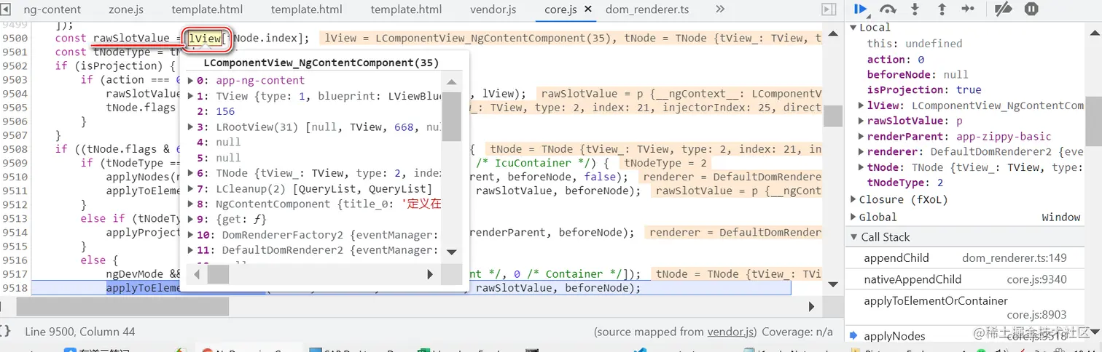Toggle the debugger sidebar pane
The height and width of the screenshot is (352, 1102).
tap(829, 9)
